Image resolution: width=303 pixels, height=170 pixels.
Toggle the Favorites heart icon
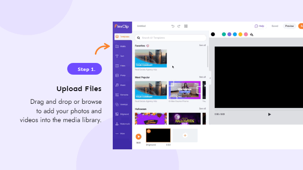pos(148,46)
